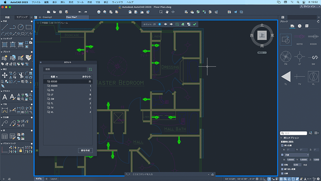
Task: Open the 表示 menu
Action: [55, 2]
